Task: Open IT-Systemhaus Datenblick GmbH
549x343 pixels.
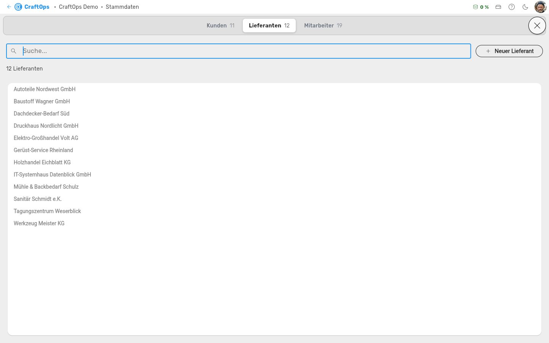Action: pos(274,175)
